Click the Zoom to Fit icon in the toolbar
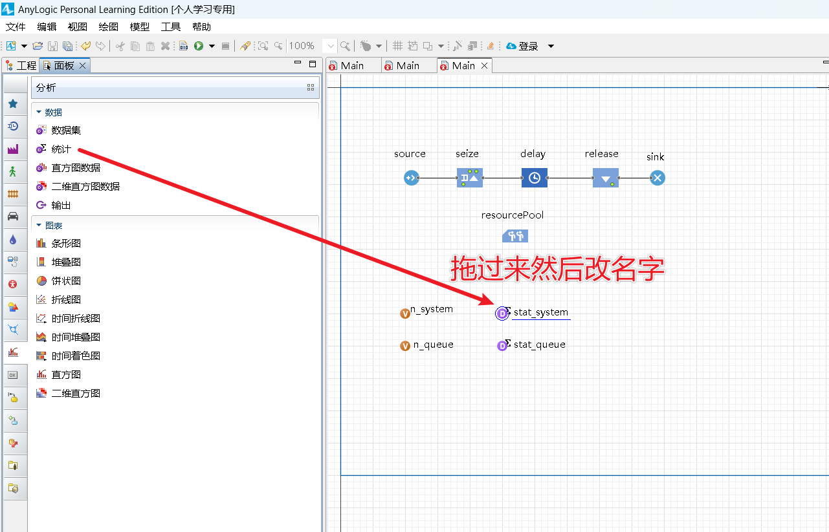Viewport: 829px width, 532px height. 263,46
